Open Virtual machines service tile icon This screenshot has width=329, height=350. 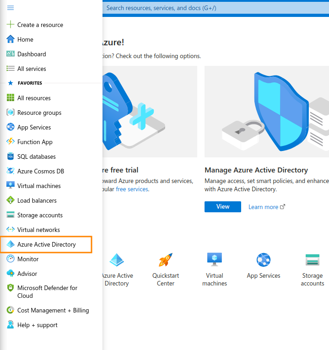click(214, 259)
